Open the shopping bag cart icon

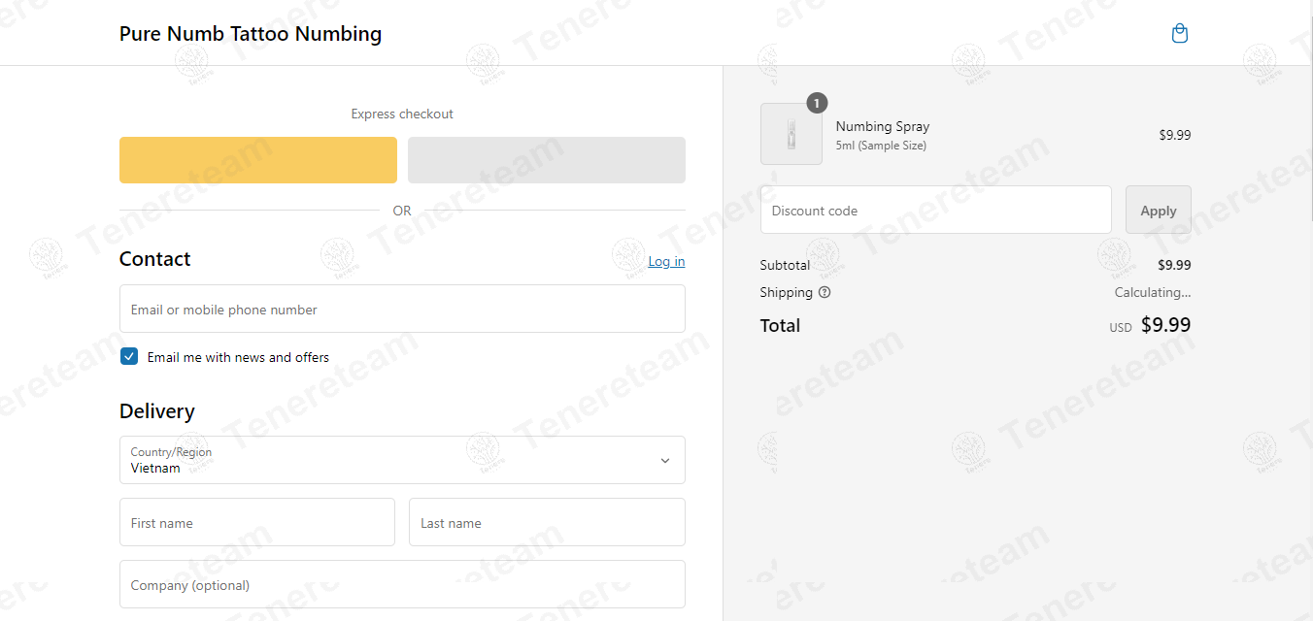(1180, 34)
